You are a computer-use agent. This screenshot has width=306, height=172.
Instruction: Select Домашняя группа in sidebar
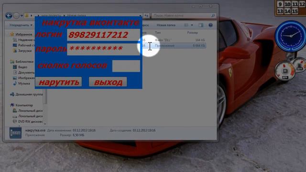(x=26, y=95)
